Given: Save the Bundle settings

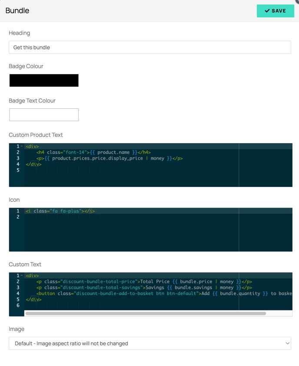Looking at the screenshot, I should (x=276, y=11).
